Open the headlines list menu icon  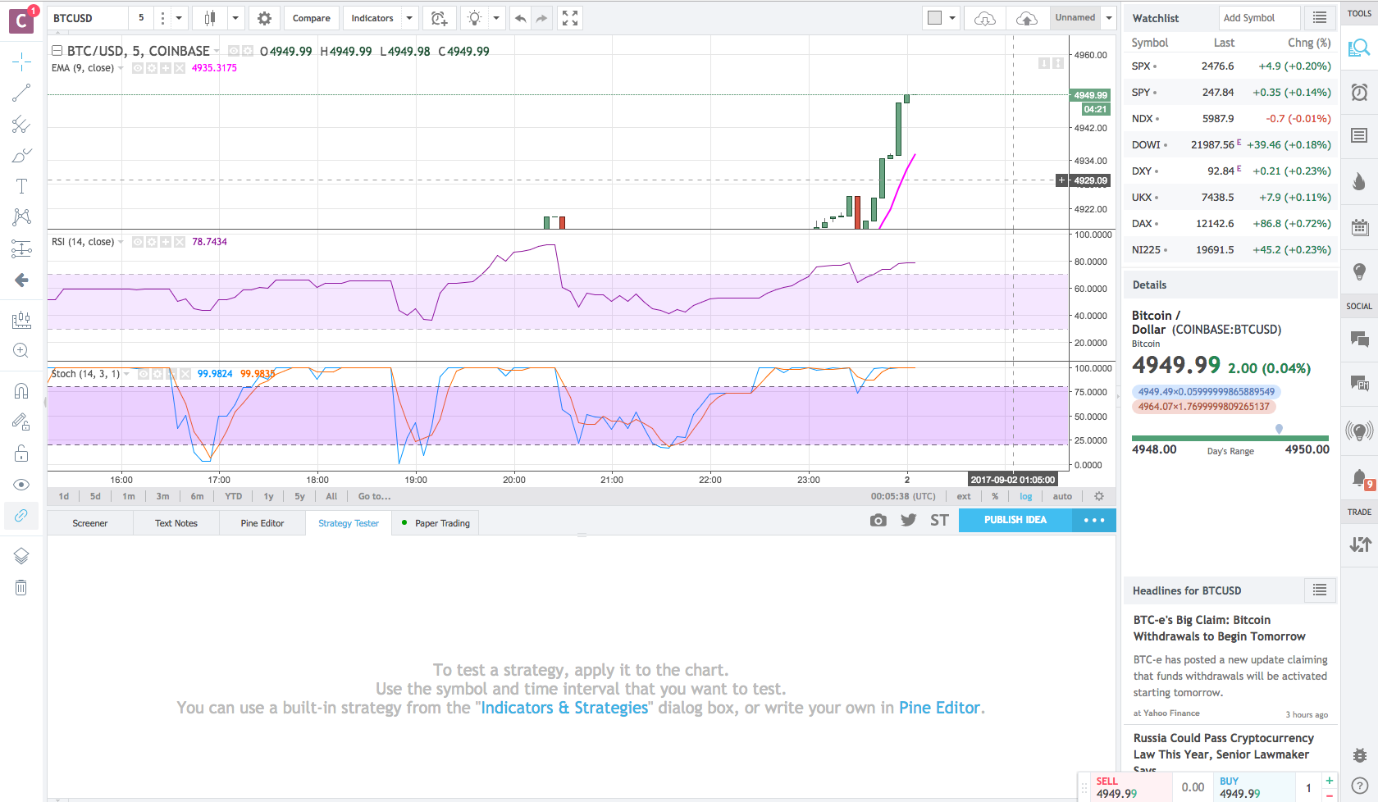click(1320, 590)
